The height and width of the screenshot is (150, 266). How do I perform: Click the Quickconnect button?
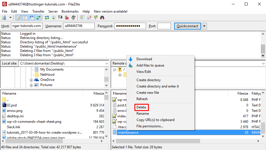[x=187, y=26]
